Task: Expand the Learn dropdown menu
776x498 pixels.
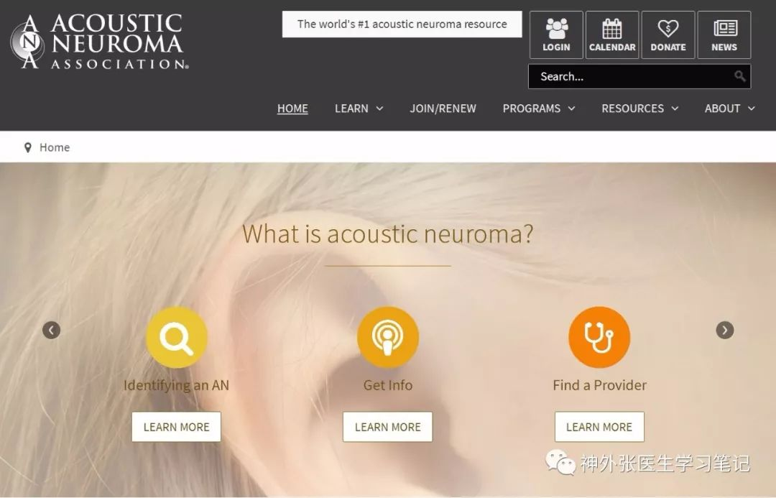Action: (x=359, y=109)
